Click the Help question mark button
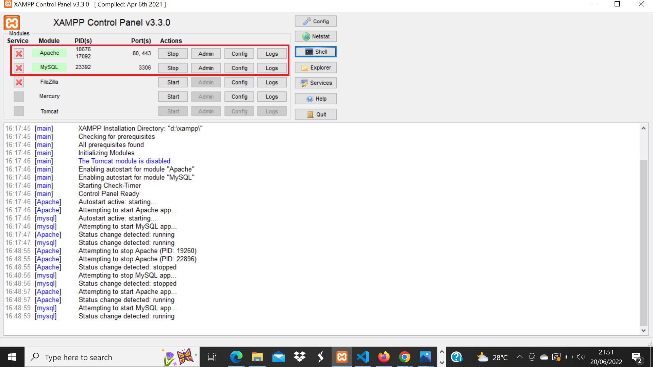Screen dimensions: 653x367 [x=316, y=99]
